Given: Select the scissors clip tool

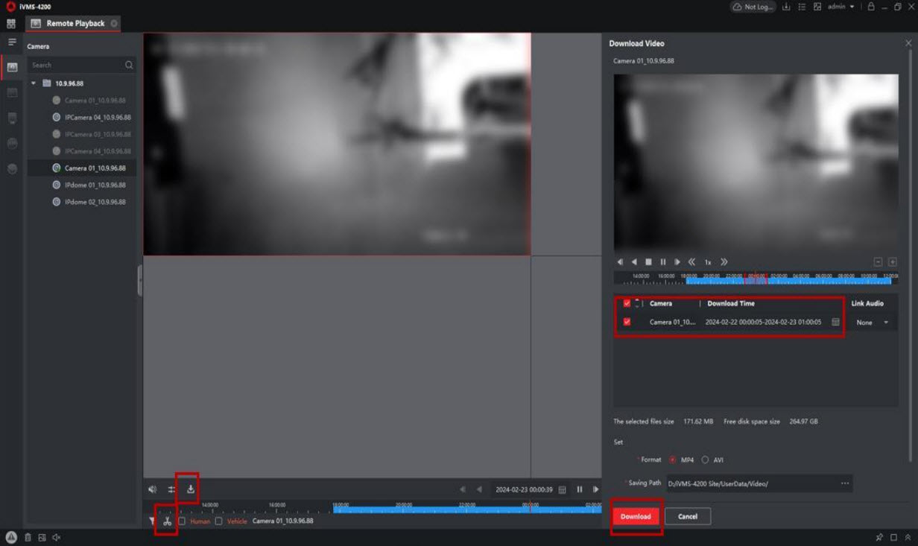Looking at the screenshot, I should coord(167,521).
